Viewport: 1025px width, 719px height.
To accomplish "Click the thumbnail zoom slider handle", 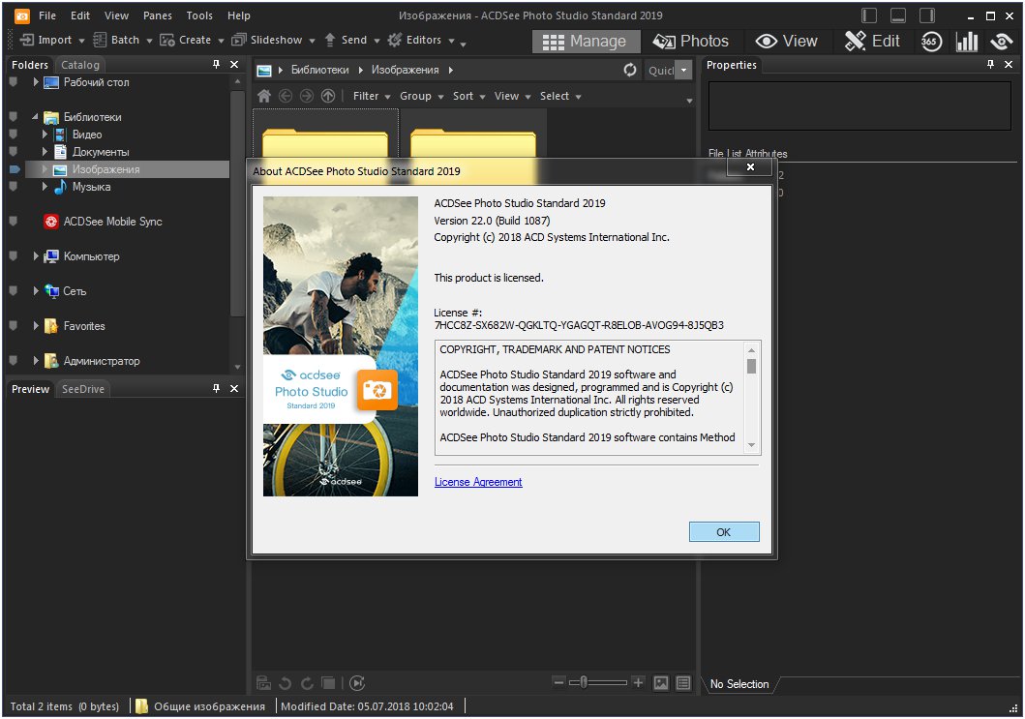I will point(583,682).
